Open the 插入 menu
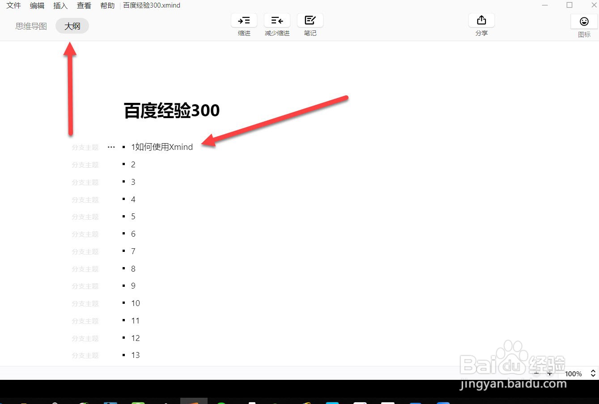 coord(60,5)
